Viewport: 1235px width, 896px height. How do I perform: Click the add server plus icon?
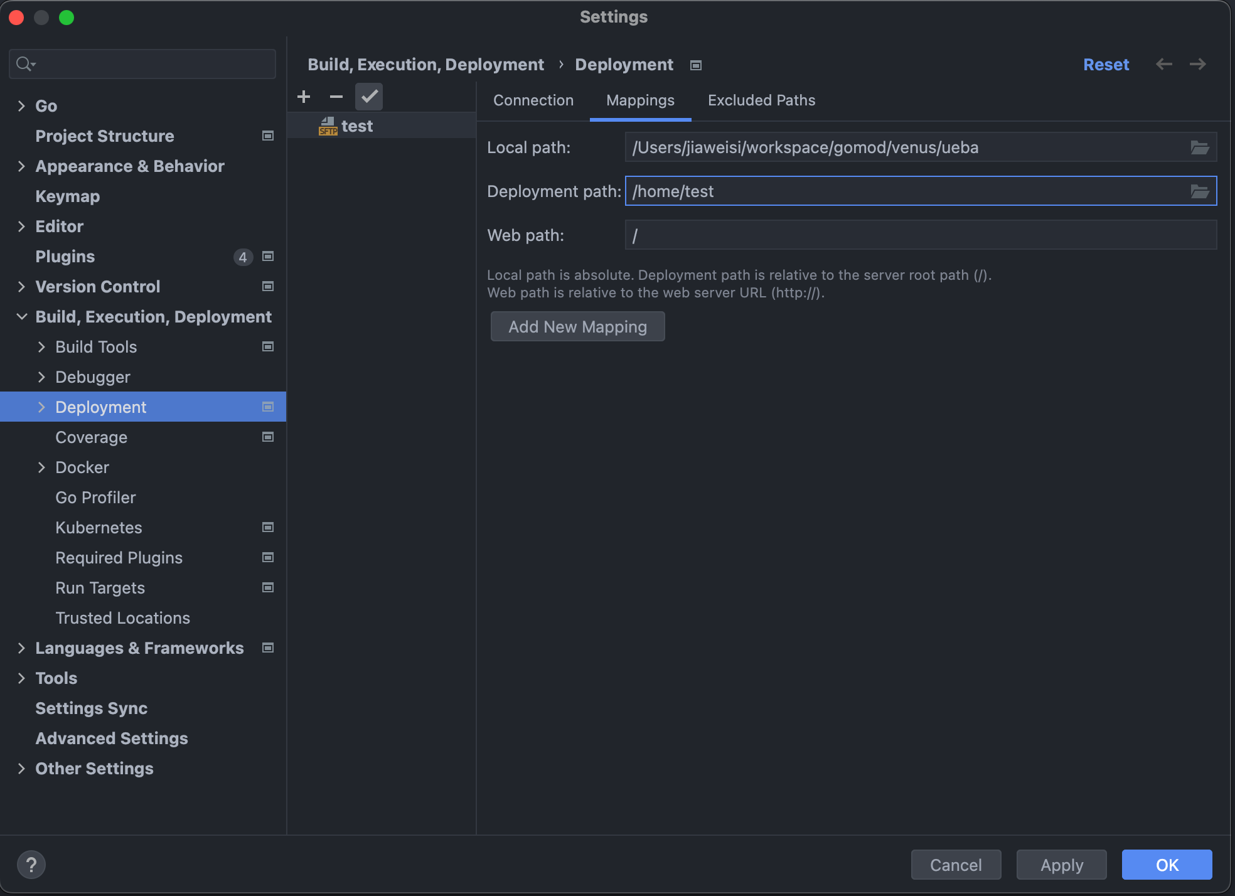pyautogui.click(x=304, y=97)
